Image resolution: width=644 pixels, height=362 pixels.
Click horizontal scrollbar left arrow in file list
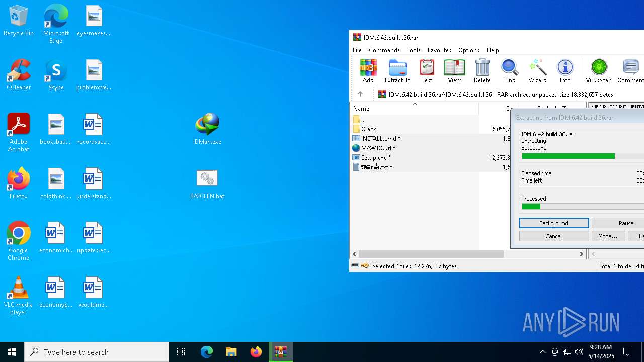click(354, 254)
